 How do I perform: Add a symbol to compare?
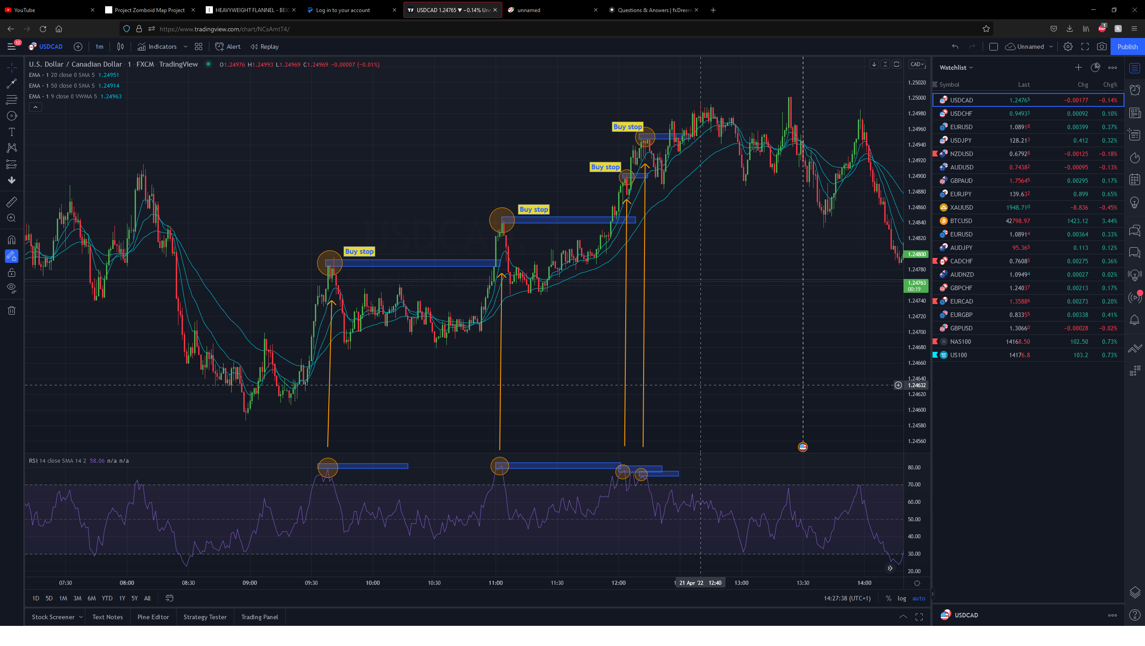(x=78, y=46)
